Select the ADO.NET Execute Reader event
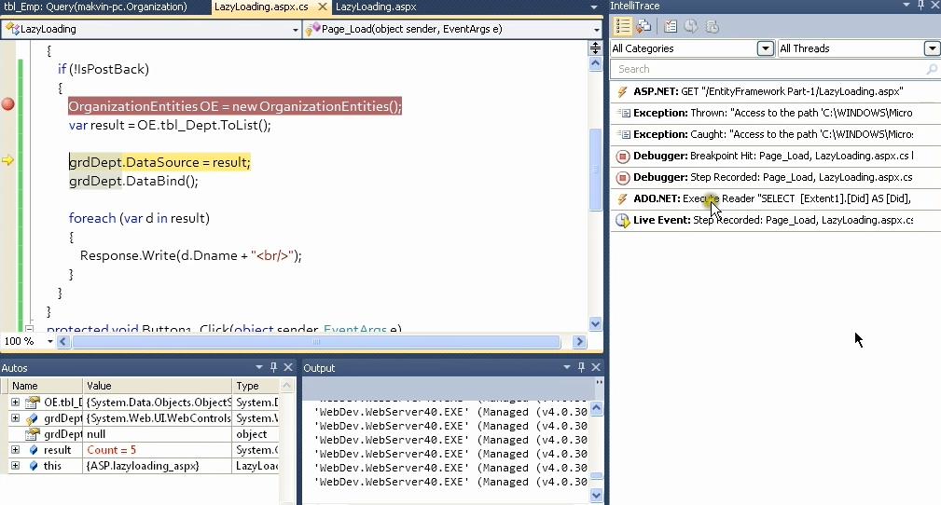The image size is (941, 505). [x=775, y=198]
